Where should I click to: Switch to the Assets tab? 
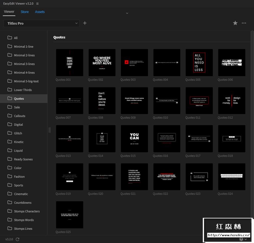coord(40,12)
